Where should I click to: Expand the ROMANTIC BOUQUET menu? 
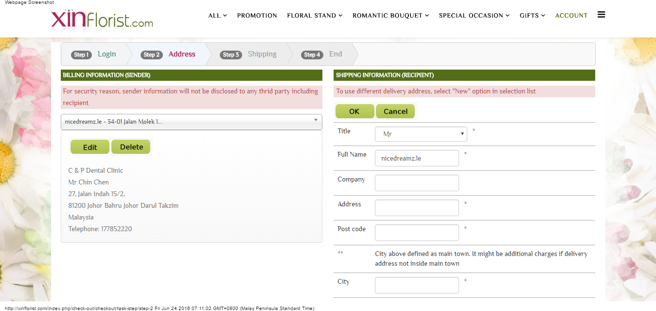pyautogui.click(x=390, y=16)
